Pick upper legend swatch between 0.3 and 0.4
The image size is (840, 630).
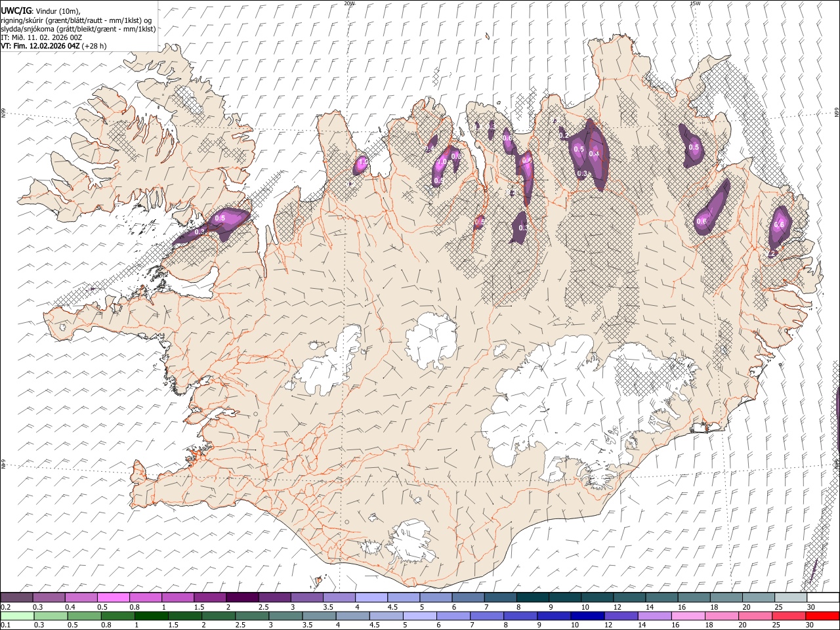click(49, 598)
